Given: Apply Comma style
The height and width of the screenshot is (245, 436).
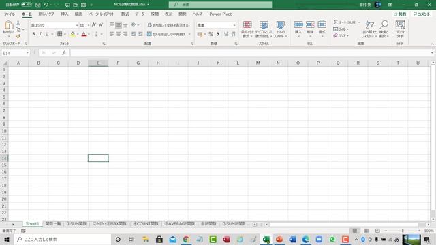Looking at the screenshot, I should [218, 34].
